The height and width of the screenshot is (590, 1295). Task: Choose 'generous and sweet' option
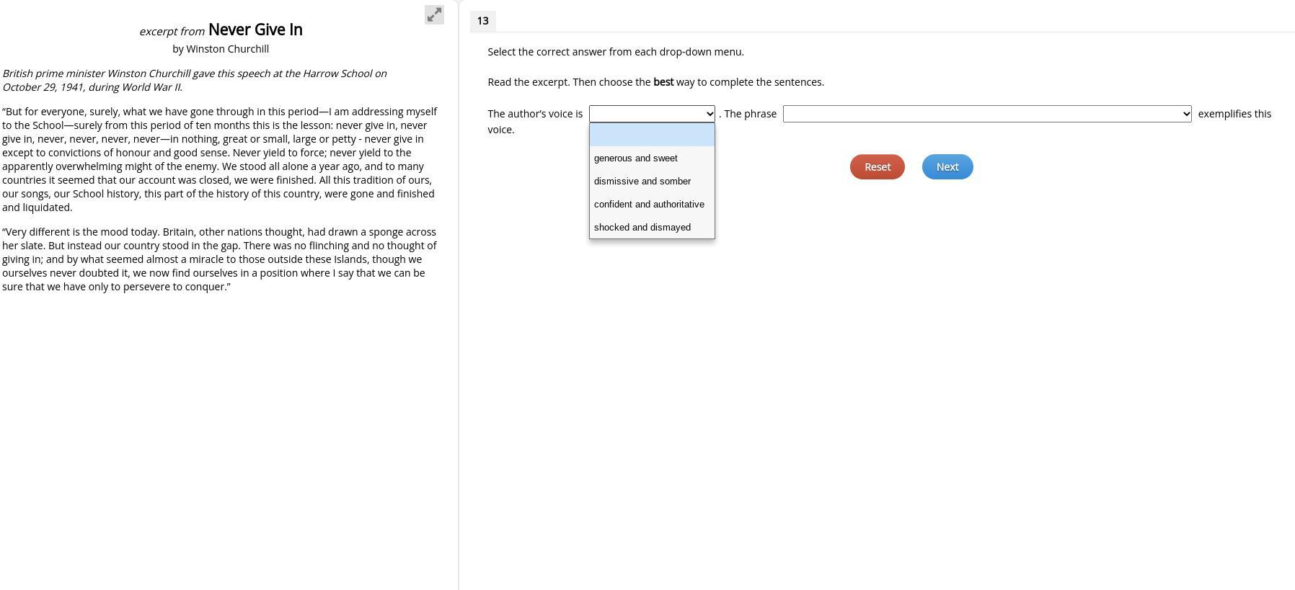tap(652, 158)
